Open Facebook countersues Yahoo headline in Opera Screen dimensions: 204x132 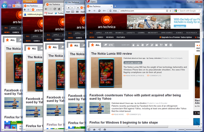(135, 97)
